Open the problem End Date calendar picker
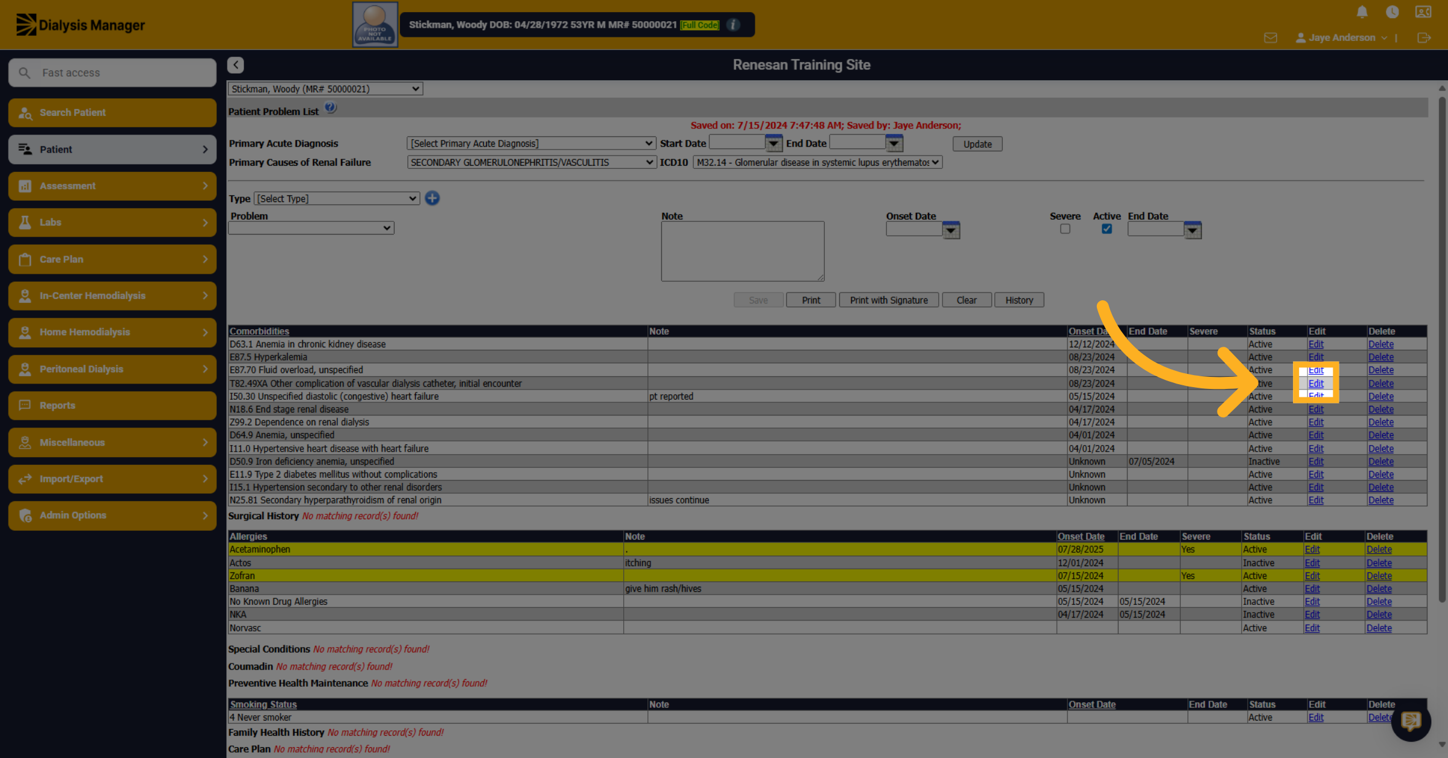1448x758 pixels. click(1192, 230)
